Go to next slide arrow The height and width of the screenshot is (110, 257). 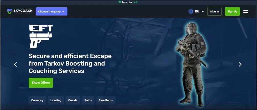(240, 64)
